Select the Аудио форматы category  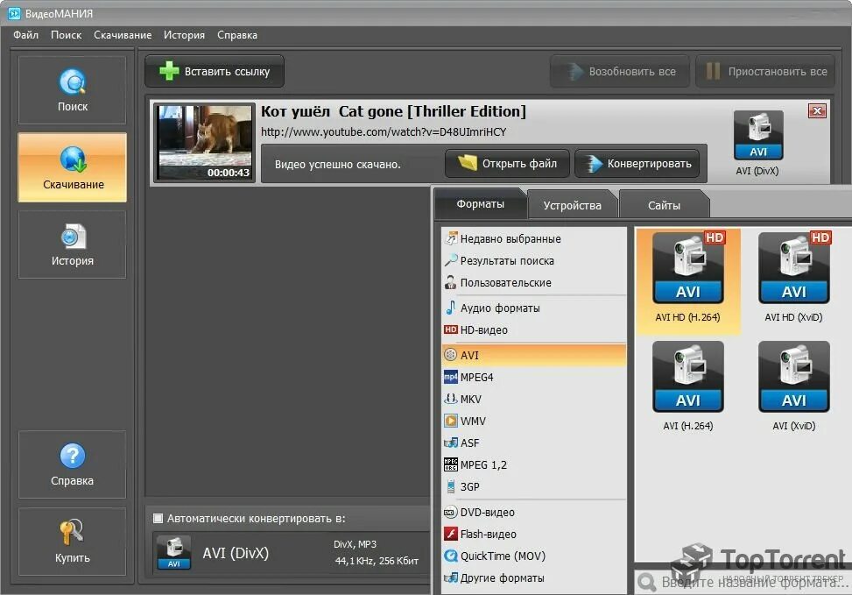[x=534, y=308]
